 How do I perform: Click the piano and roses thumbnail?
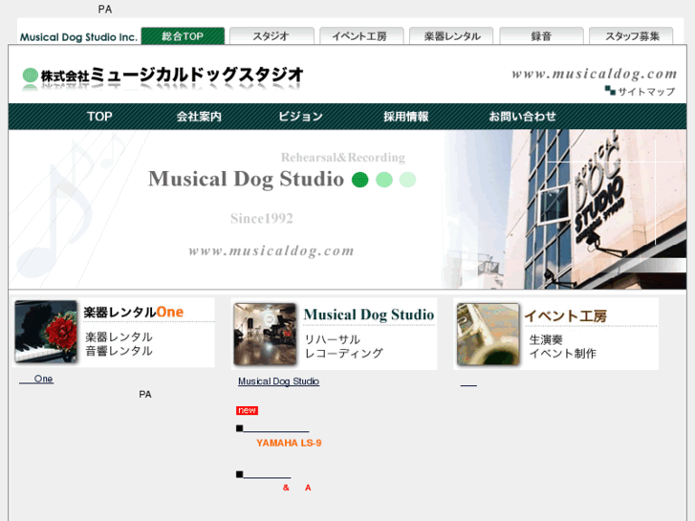pyautogui.click(x=46, y=332)
